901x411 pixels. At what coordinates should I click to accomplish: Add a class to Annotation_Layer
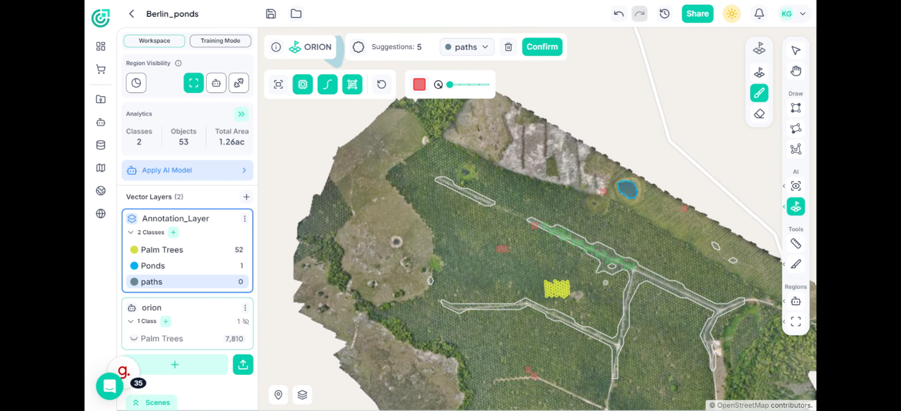(173, 232)
